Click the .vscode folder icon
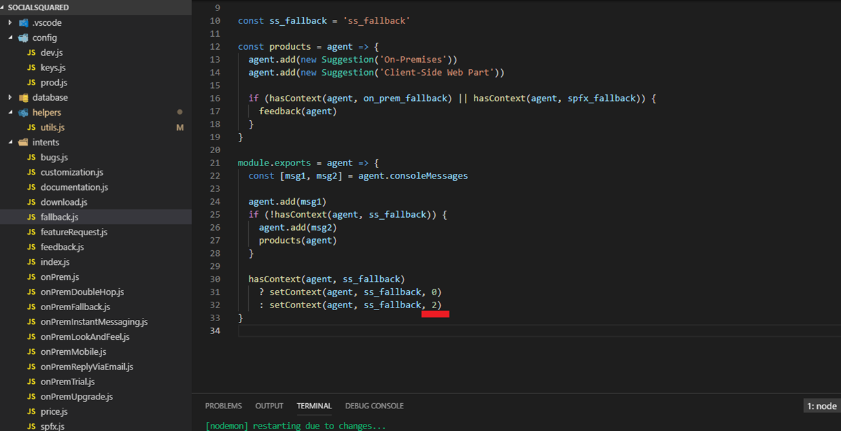 click(24, 23)
